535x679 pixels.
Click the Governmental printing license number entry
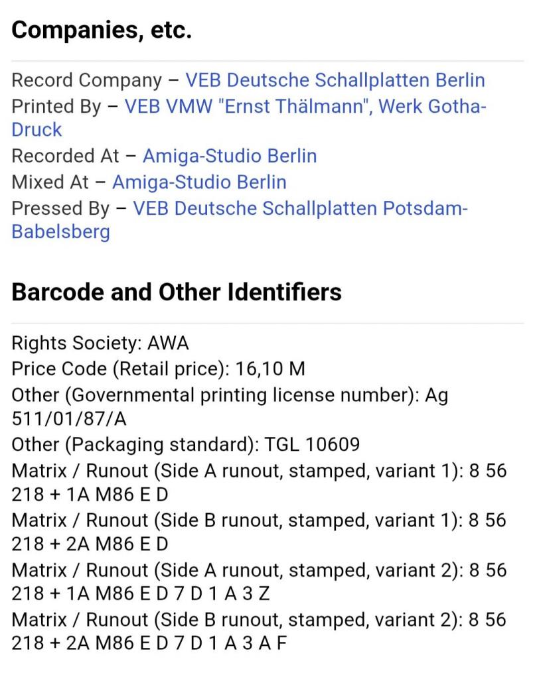point(229,395)
